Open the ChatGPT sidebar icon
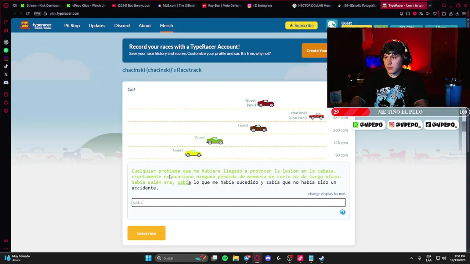 click(6, 42)
